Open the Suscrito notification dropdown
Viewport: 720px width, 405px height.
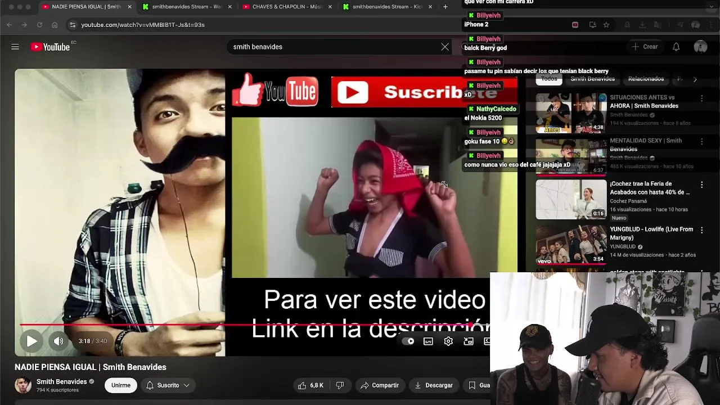168,385
